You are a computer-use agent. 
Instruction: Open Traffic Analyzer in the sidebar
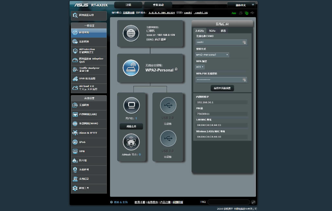click(89, 69)
